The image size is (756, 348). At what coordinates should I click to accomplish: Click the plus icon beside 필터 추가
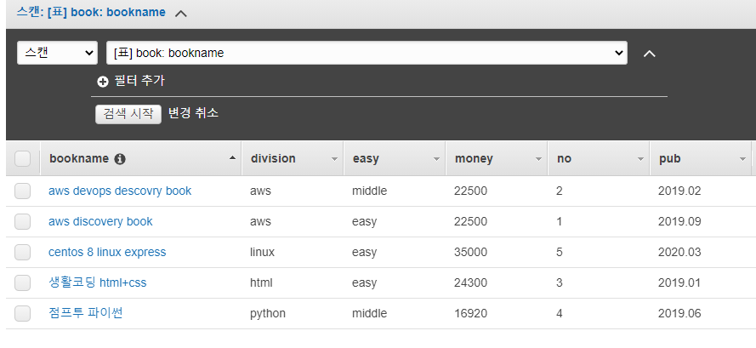coord(103,82)
